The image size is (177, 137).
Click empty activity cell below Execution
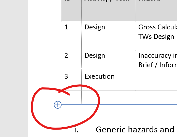108,97
